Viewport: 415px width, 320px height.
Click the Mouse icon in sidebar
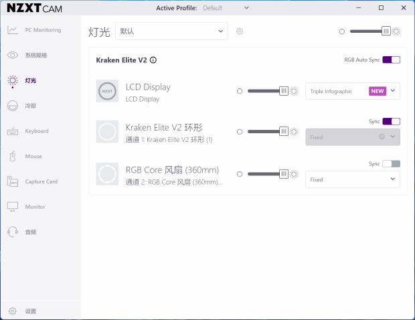[13, 156]
